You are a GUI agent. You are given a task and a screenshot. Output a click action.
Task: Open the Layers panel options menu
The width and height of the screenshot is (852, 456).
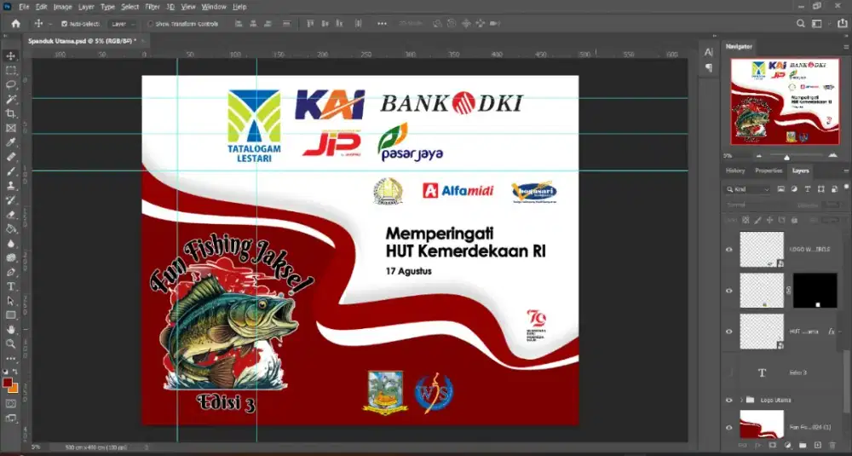(846, 170)
